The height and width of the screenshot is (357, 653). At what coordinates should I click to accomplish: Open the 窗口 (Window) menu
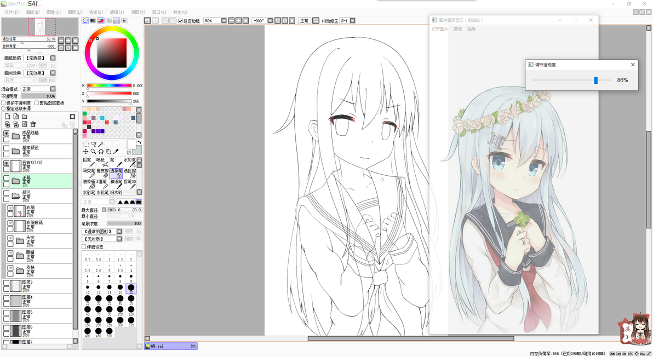coord(159,12)
